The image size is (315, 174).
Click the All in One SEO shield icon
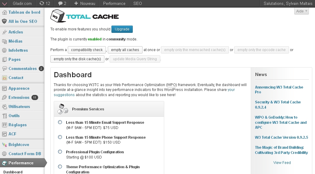[x=4, y=22]
